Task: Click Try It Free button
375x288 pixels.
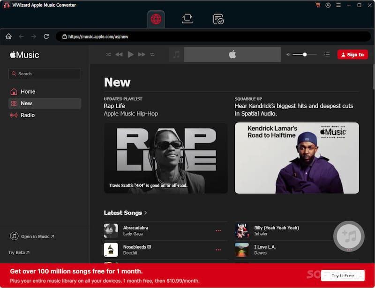Action: [343, 275]
